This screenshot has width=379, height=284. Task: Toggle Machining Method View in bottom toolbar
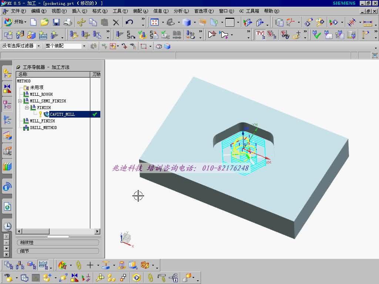pos(43,265)
